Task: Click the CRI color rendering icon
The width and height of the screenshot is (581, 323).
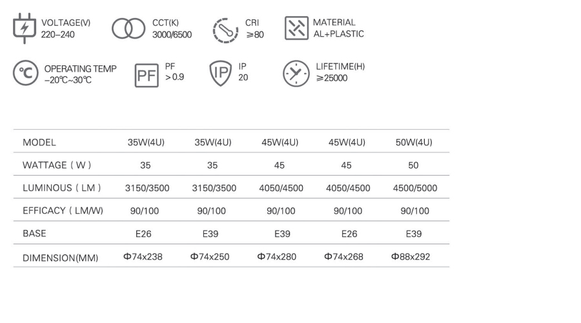Action: [225, 29]
